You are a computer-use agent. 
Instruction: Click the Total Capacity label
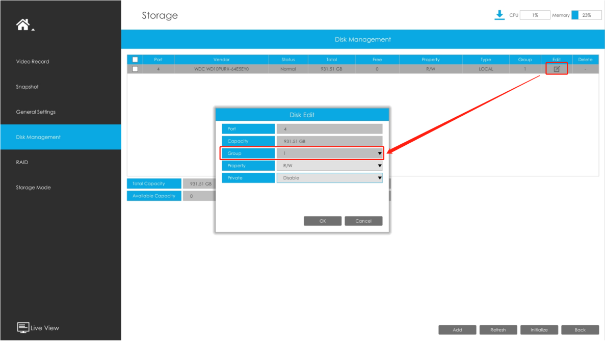pyautogui.click(x=154, y=183)
